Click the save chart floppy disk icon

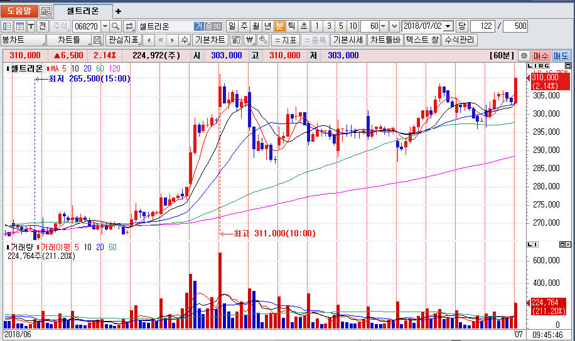tap(97, 40)
